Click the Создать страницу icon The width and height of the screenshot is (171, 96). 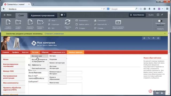click(8, 22)
